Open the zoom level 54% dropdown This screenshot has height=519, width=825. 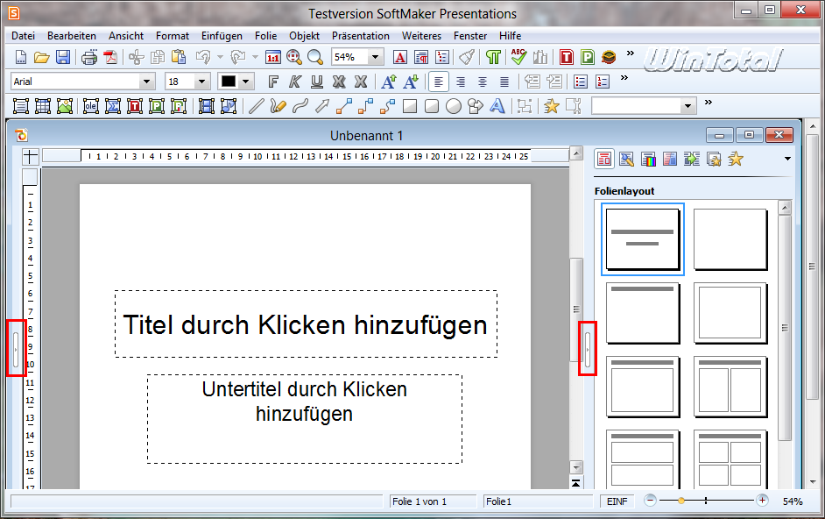[375, 57]
